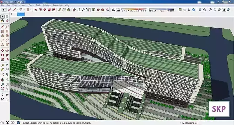Open dropdown arrow beside pencil Line tool
This screenshot has height=125, width=234.
click(x=17, y=10)
